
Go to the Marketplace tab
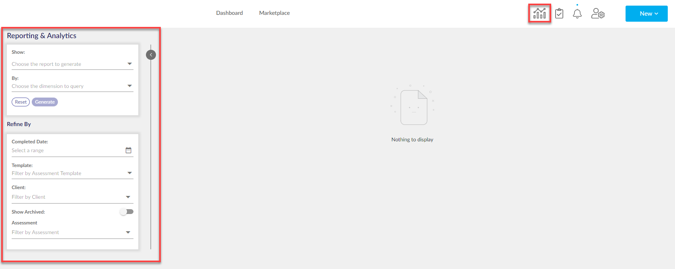pos(275,13)
